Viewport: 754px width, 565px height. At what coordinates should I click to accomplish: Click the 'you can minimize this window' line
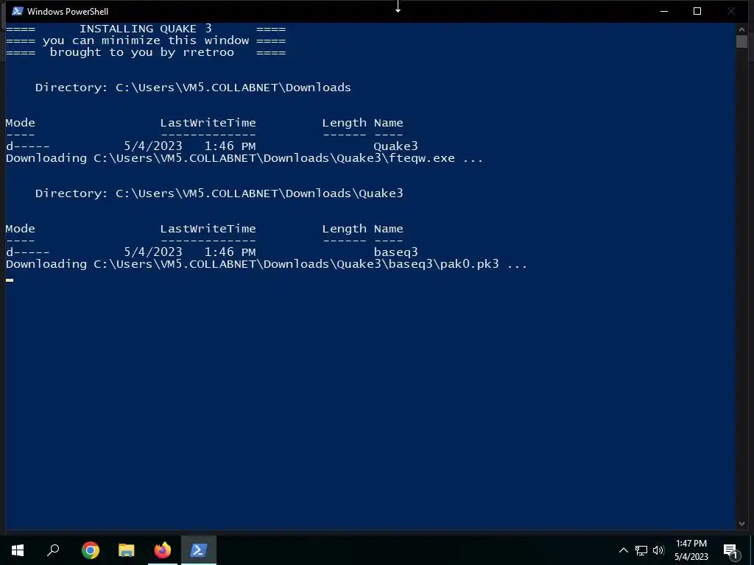pos(146,40)
